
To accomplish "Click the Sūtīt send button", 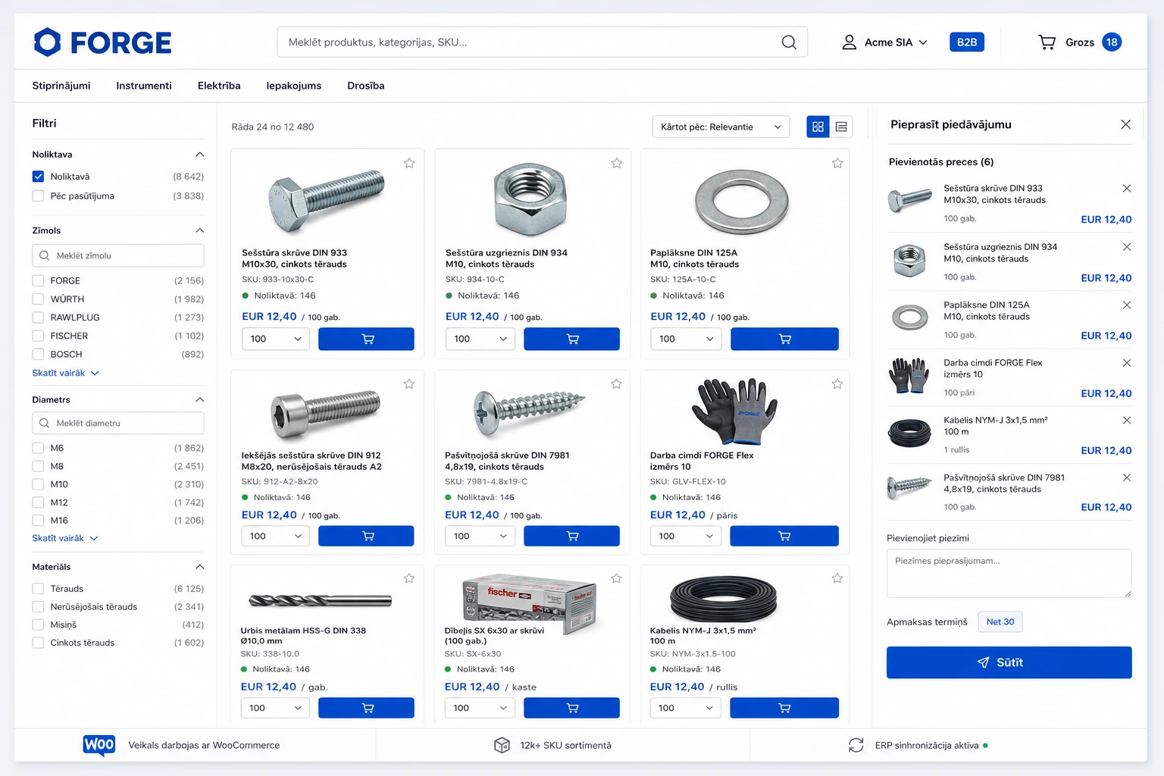I will point(1009,662).
